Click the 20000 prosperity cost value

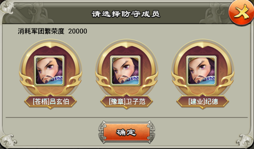pos(78,31)
